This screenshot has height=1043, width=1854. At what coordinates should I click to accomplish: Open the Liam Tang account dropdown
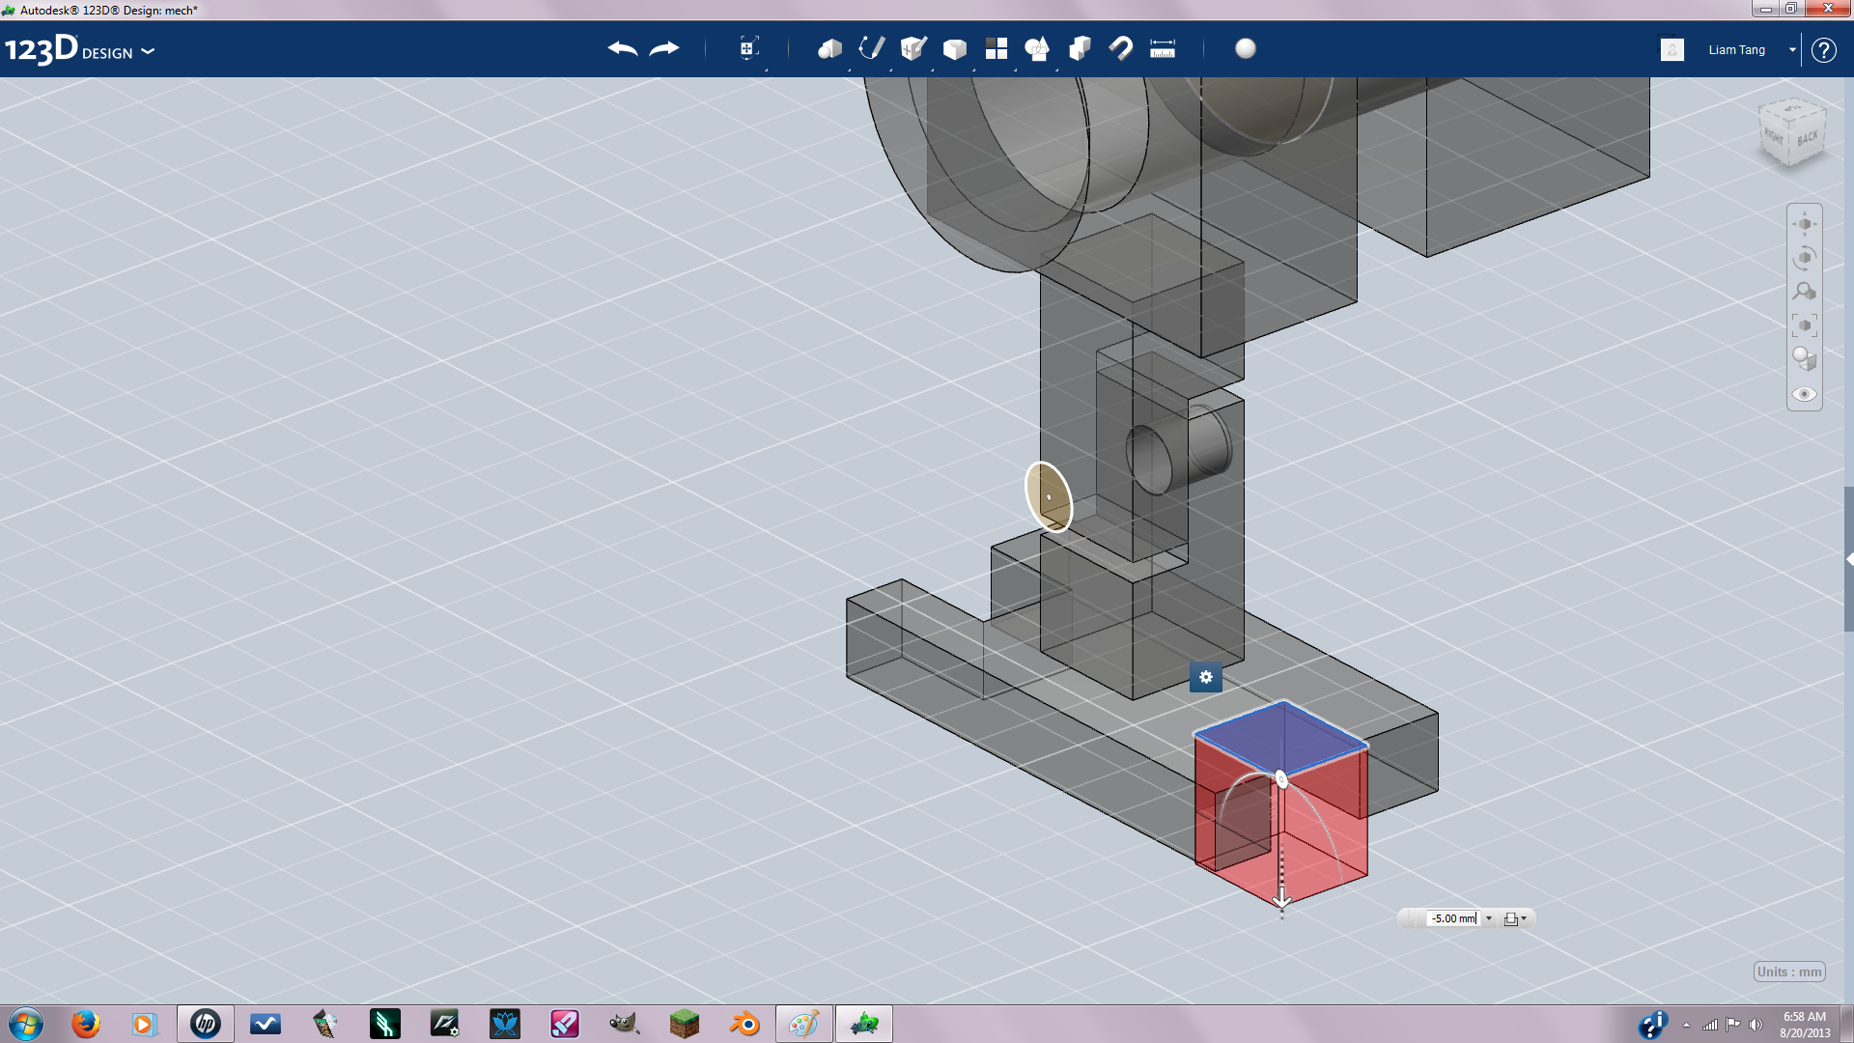[1792, 50]
